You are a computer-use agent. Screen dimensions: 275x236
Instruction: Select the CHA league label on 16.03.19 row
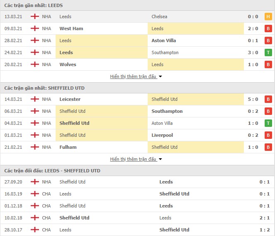(46, 194)
